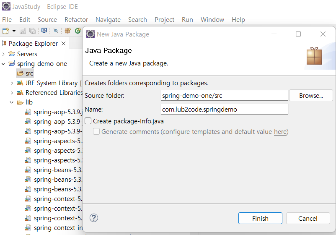Maximize the New Java Package dialog
The image size is (336, 235).
(x=298, y=34)
